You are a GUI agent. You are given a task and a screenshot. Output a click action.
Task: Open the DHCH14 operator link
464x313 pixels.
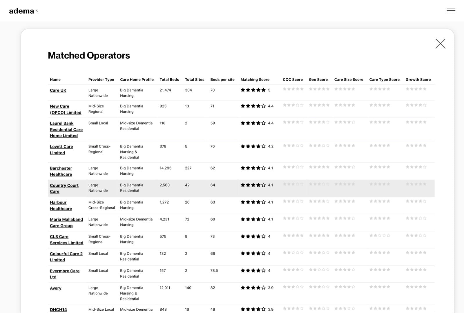click(58, 310)
